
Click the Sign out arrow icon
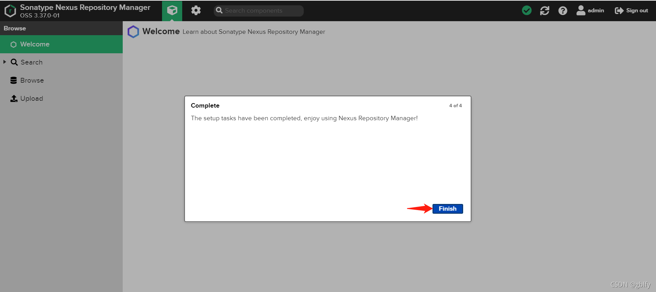point(619,11)
